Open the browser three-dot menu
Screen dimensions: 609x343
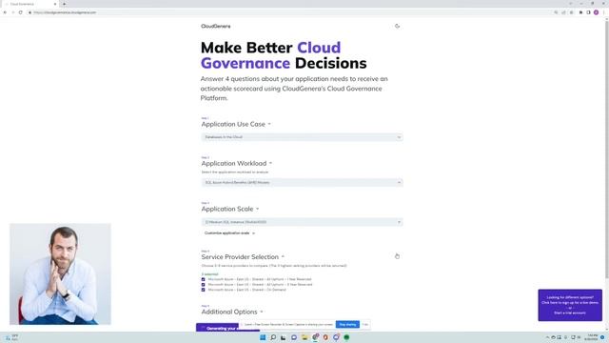[603, 12]
